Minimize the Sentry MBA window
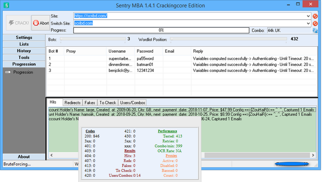 coord(288,4)
